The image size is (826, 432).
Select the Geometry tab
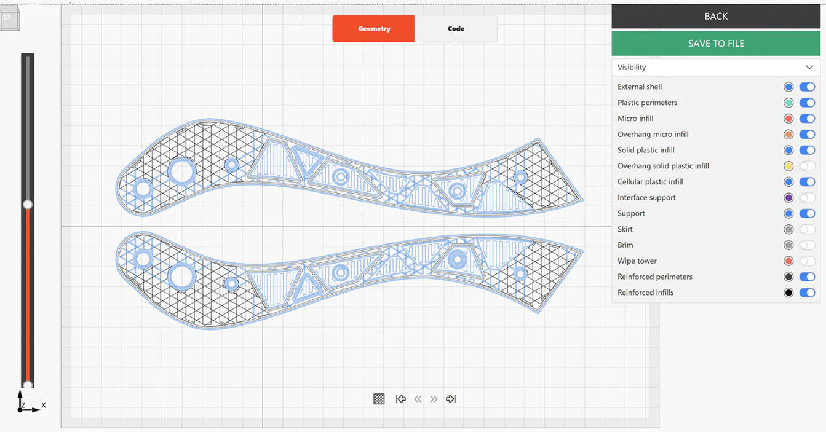[373, 28]
